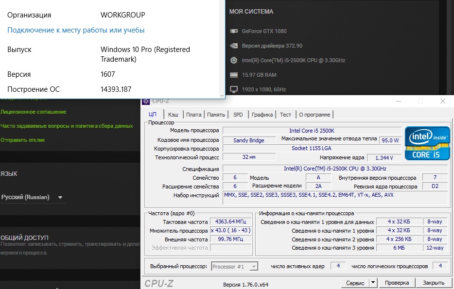Viewport: 454px width, 289px height.
Task: Open the Кэш tab in CPU-Z
Action: click(x=173, y=115)
